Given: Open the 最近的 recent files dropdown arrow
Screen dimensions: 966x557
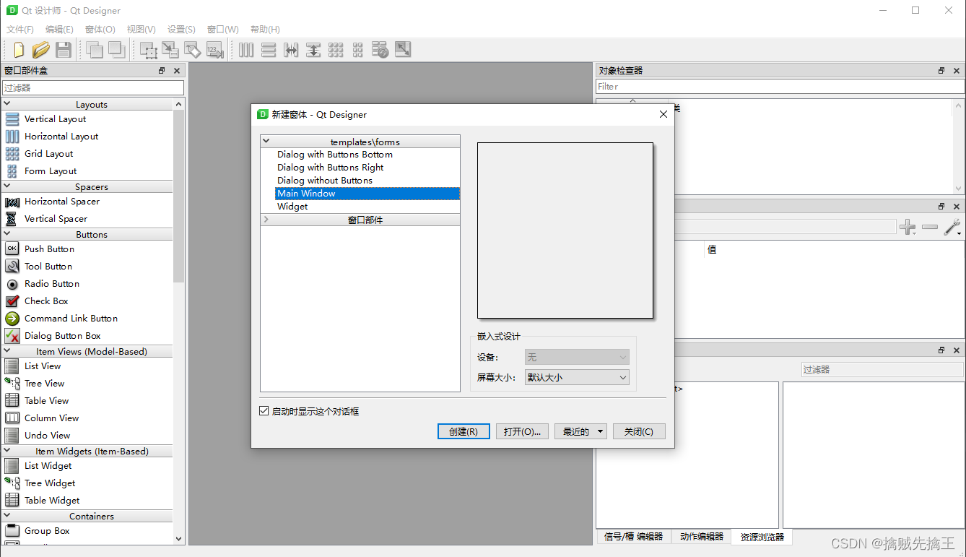Looking at the screenshot, I should point(601,431).
